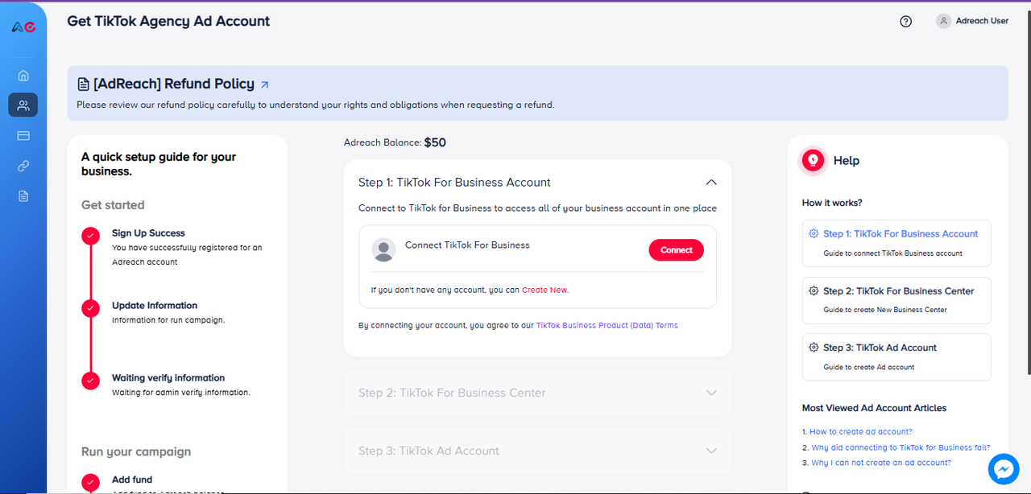
Task: Open Step 2 Business Center help guide
Action: [x=896, y=299]
